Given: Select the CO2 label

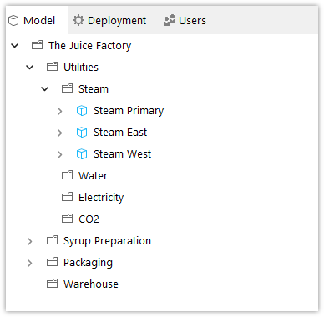Looking at the screenshot, I should [x=89, y=219].
